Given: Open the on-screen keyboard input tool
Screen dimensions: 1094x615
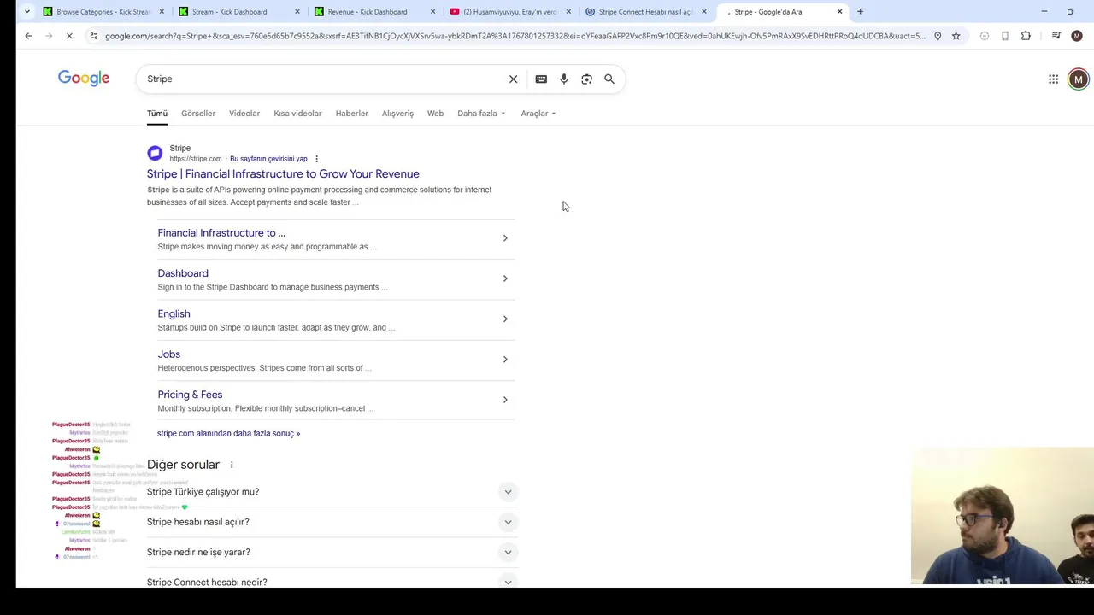Looking at the screenshot, I should [x=541, y=79].
